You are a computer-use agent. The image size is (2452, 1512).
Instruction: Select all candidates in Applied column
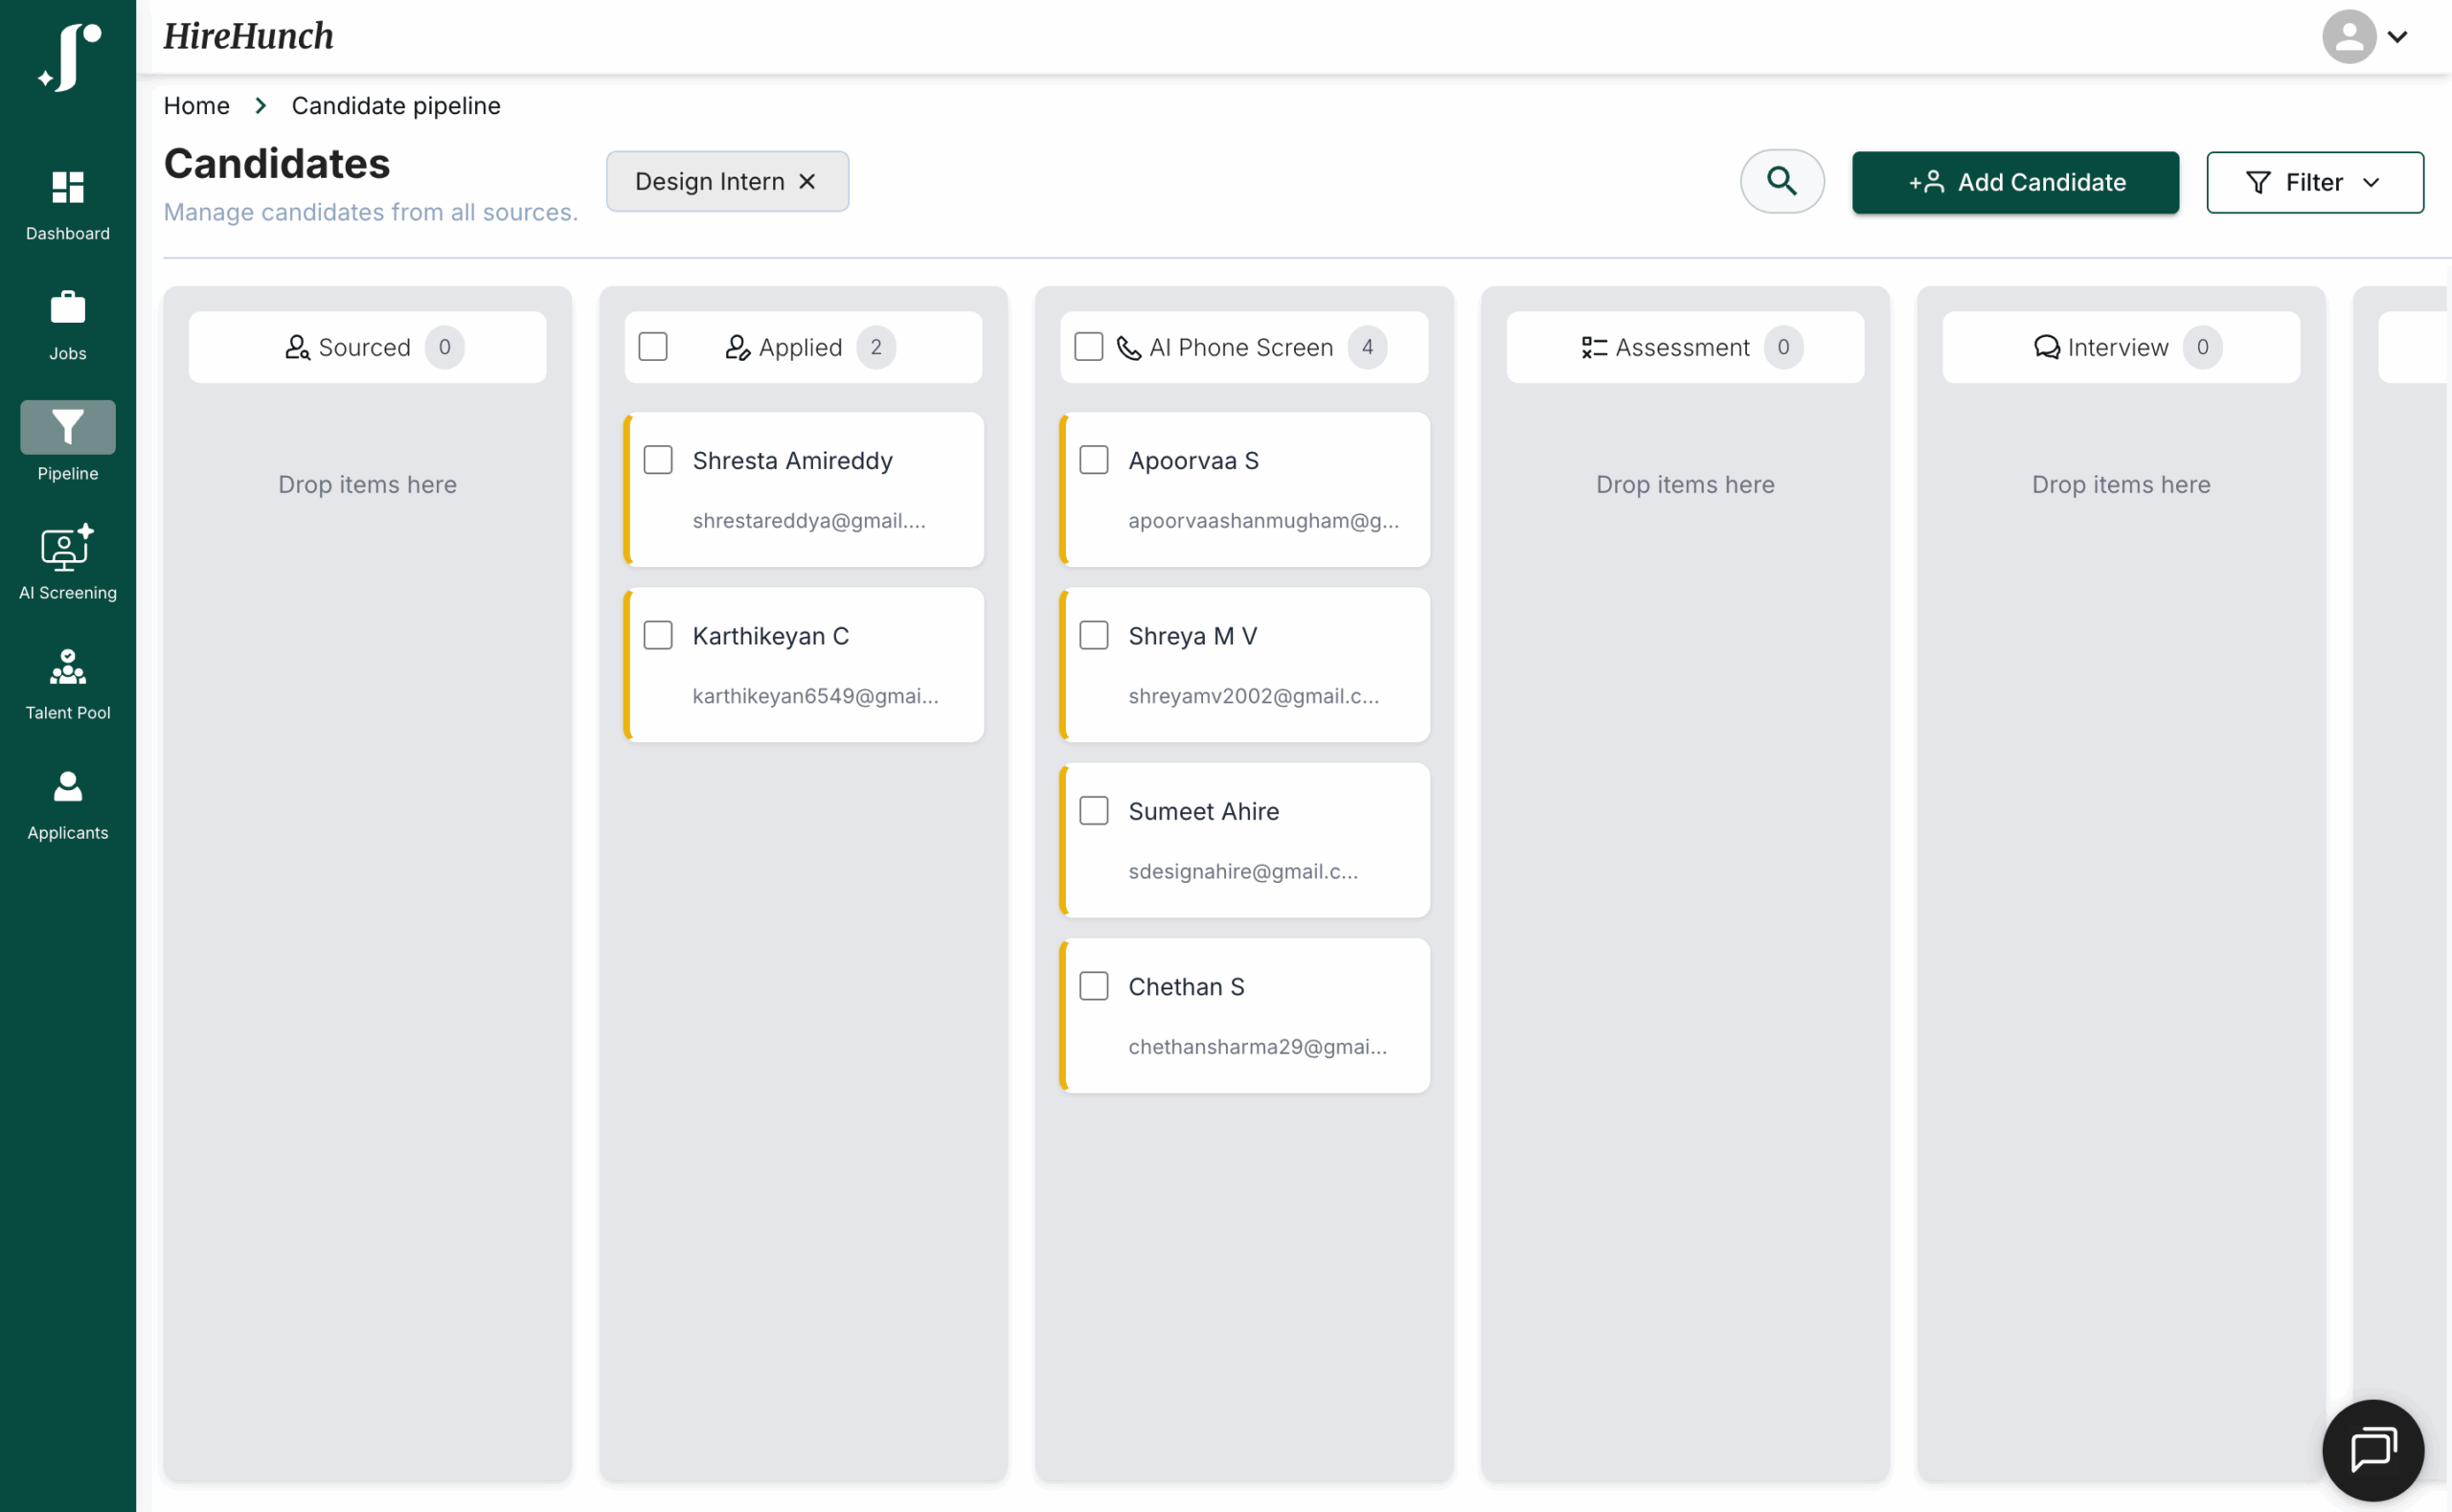tap(652, 347)
